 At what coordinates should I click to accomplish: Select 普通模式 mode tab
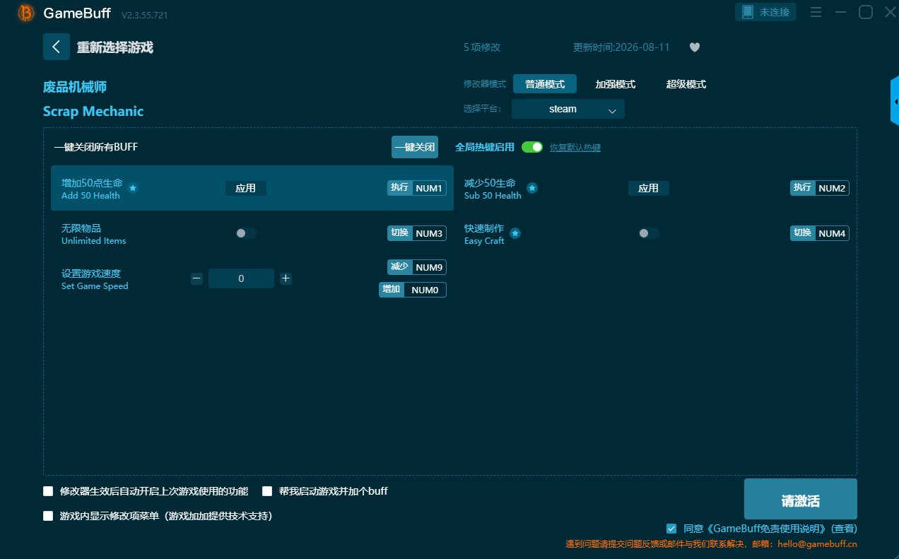point(545,84)
